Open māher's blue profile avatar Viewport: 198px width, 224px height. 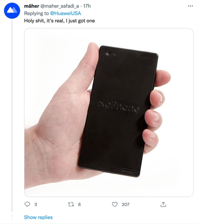(12, 10)
